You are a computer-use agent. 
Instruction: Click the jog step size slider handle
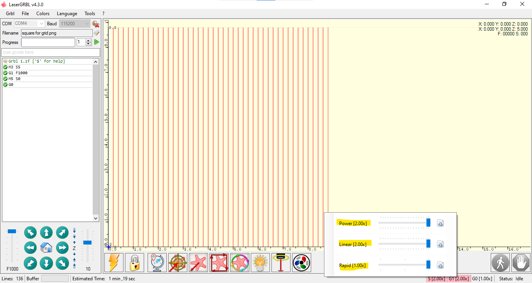pyautogui.click(x=88, y=243)
